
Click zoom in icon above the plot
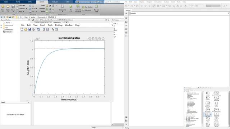coord(96,39)
